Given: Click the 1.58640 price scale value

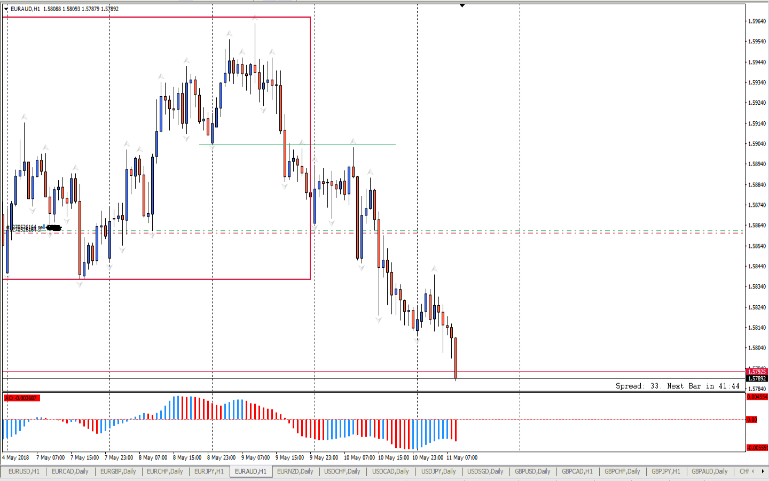Looking at the screenshot, I should coord(757,226).
